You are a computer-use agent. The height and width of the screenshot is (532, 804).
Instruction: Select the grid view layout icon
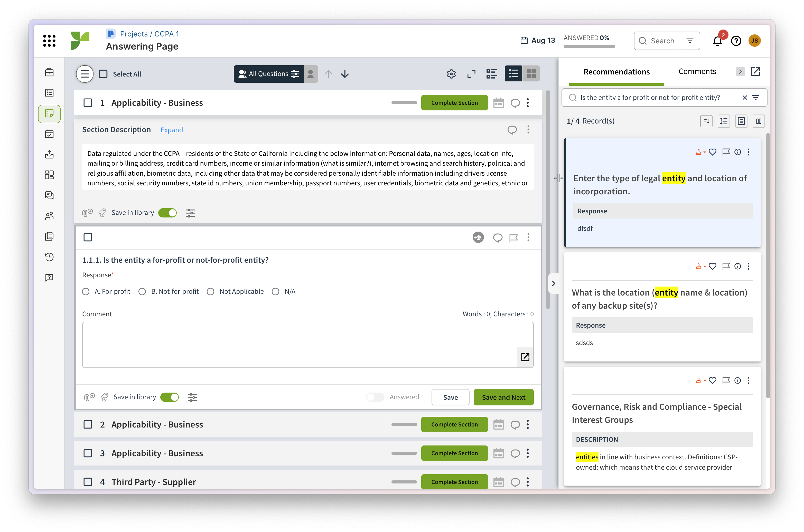pos(531,74)
